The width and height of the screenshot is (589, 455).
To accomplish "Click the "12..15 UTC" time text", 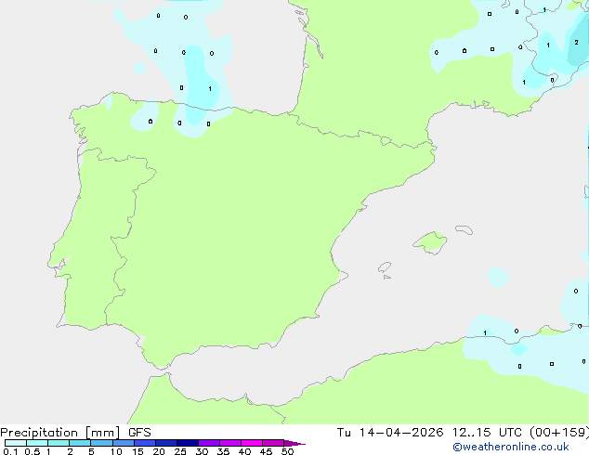I will pyautogui.click(x=487, y=433).
